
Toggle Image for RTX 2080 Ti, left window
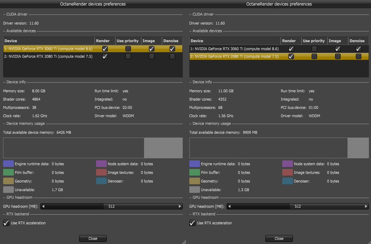(x=151, y=56)
